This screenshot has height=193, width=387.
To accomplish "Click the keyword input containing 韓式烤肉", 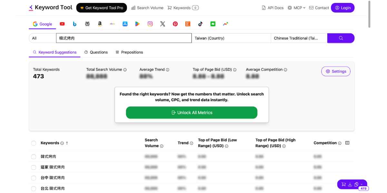I will pos(124,38).
